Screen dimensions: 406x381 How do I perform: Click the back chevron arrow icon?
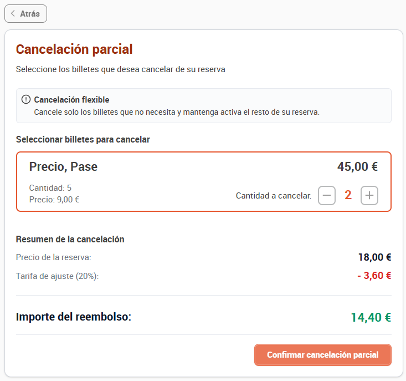(x=13, y=13)
